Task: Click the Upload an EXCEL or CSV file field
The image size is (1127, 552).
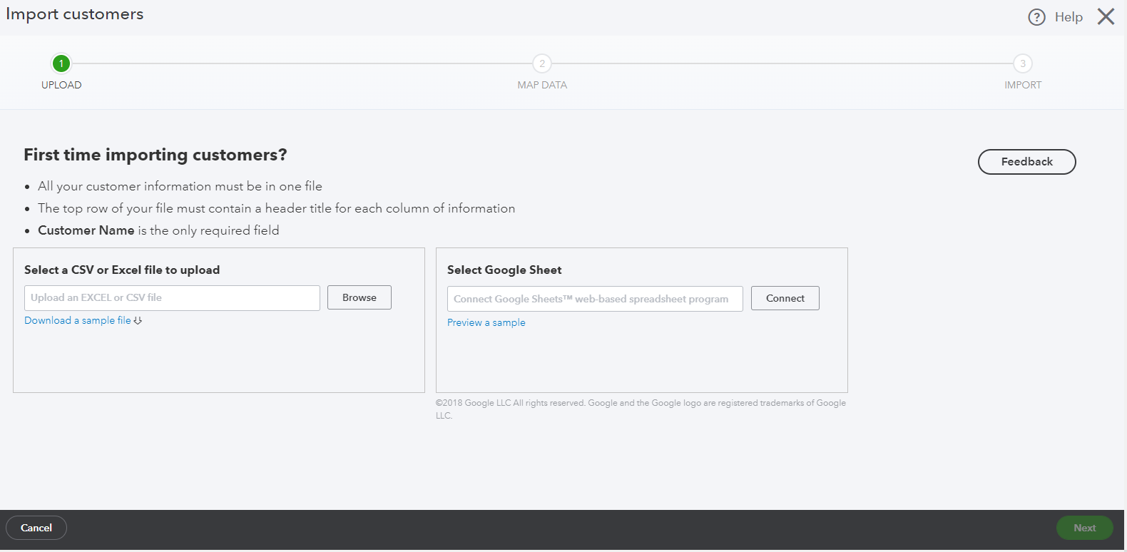Action: [172, 298]
